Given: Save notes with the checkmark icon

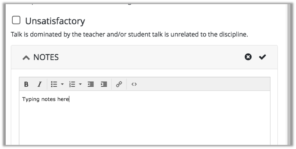Looking at the screenshot, I should [x=262, y=57].
